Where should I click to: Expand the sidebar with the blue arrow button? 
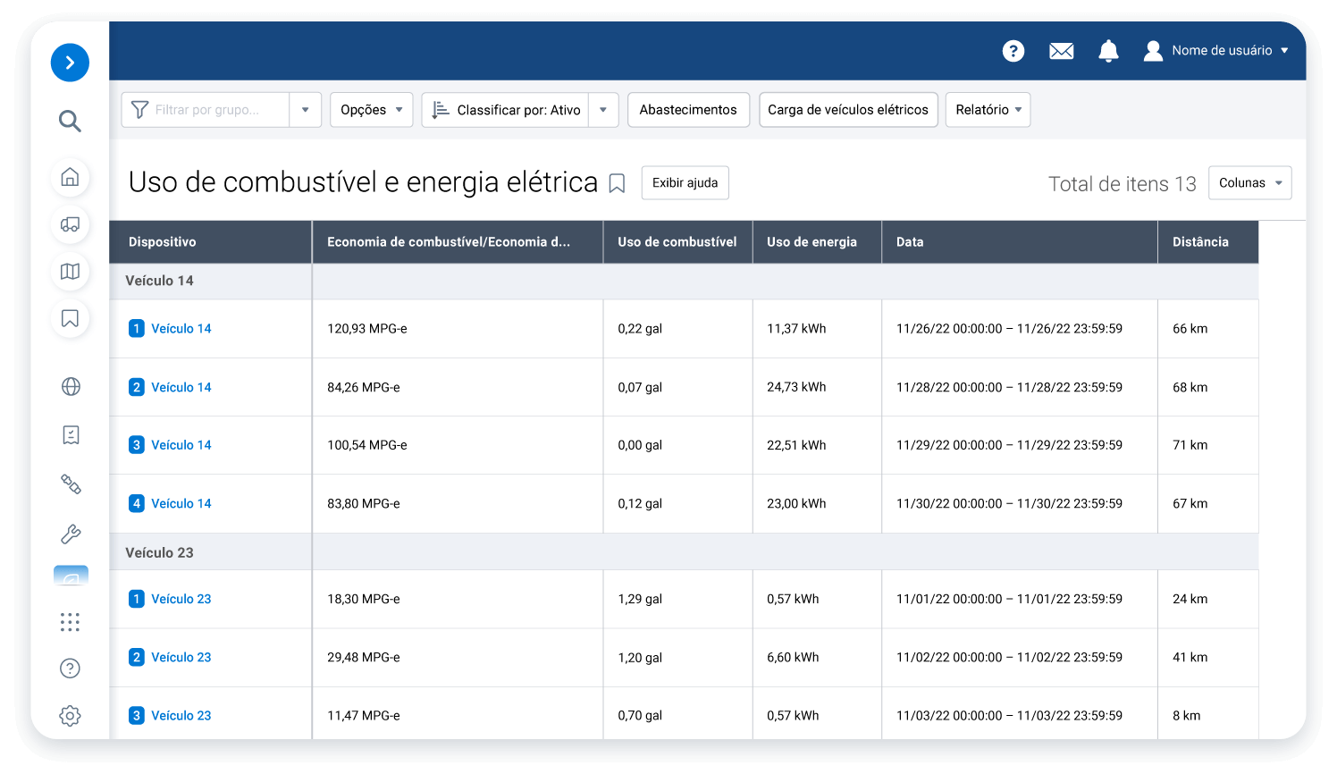pyautogui.click(x=70, y=63)
